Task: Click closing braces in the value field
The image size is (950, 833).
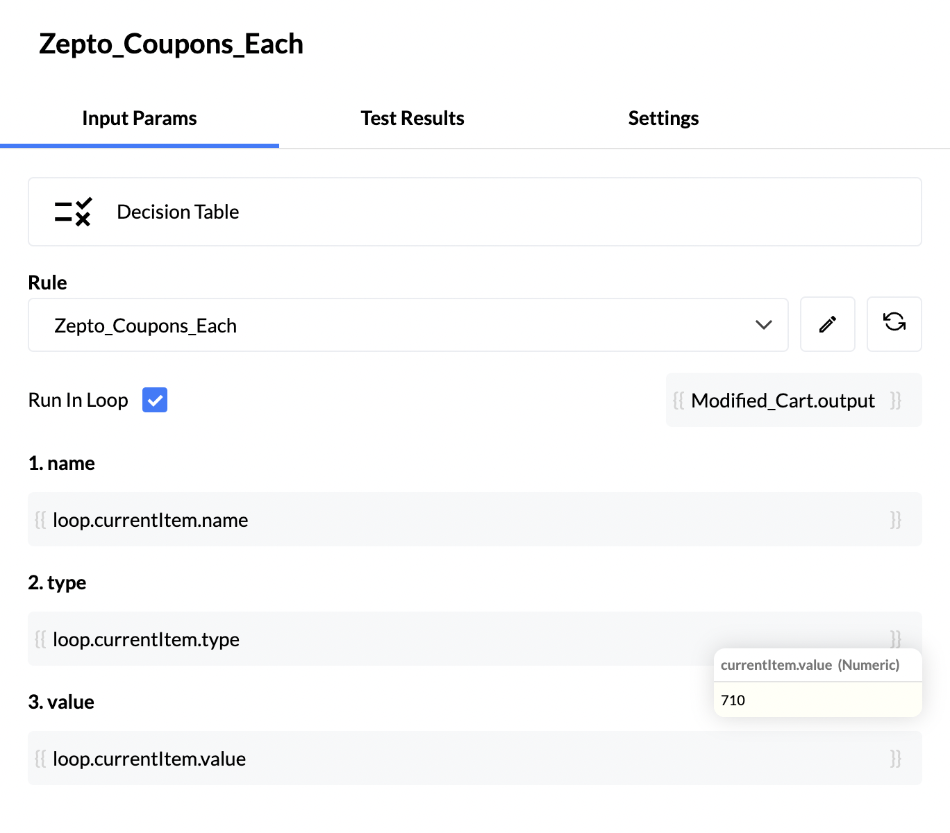Action: point(895,759)
